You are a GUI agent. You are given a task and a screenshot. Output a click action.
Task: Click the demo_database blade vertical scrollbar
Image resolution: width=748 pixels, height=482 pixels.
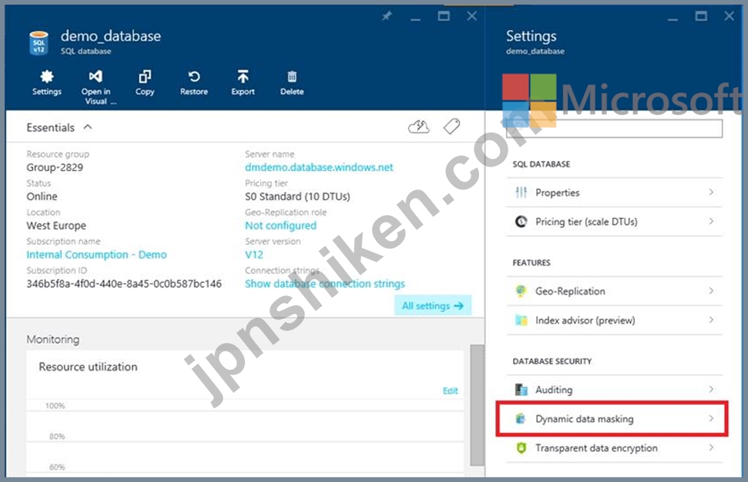[x=477, y=405]
